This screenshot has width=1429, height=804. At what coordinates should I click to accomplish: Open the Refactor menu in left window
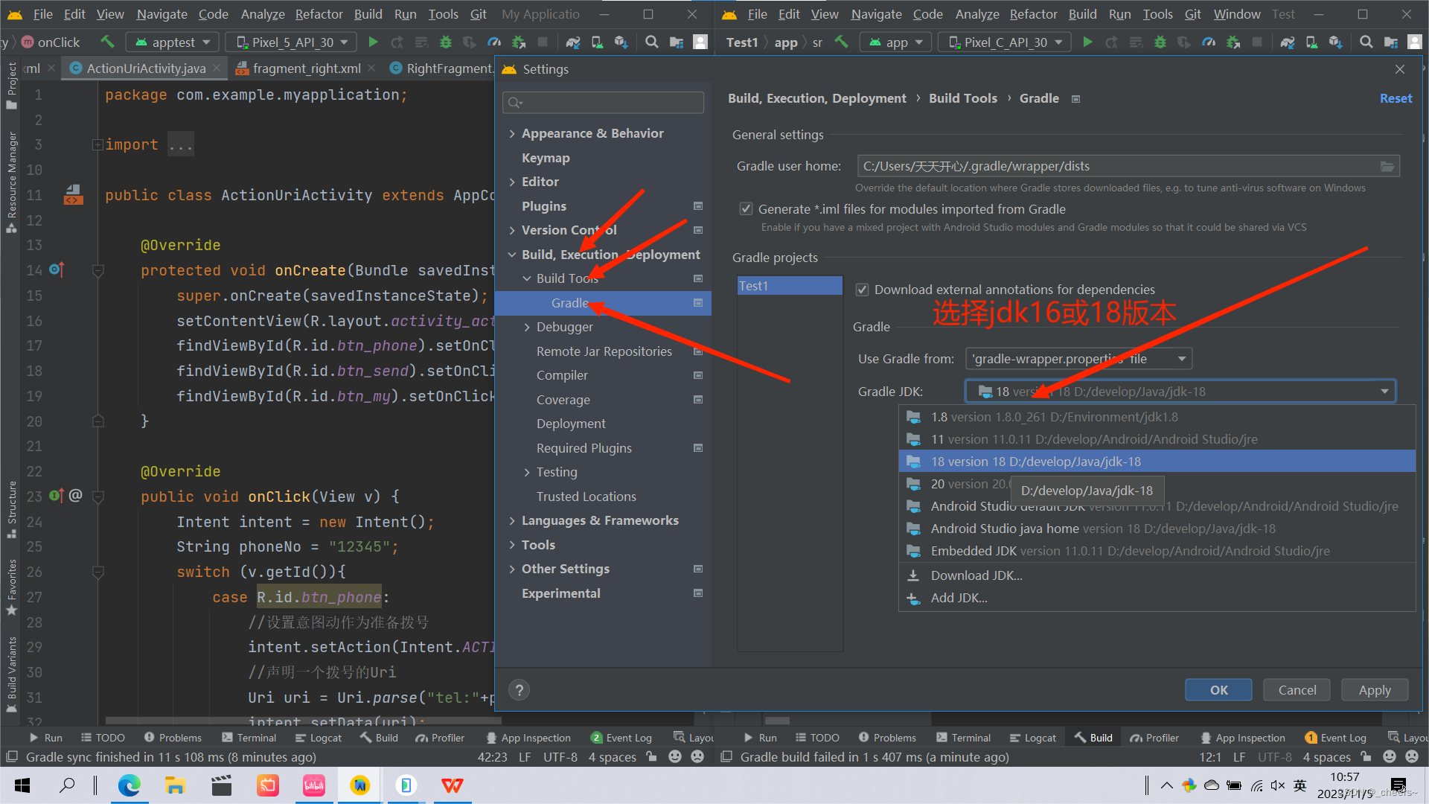(319, 14)
